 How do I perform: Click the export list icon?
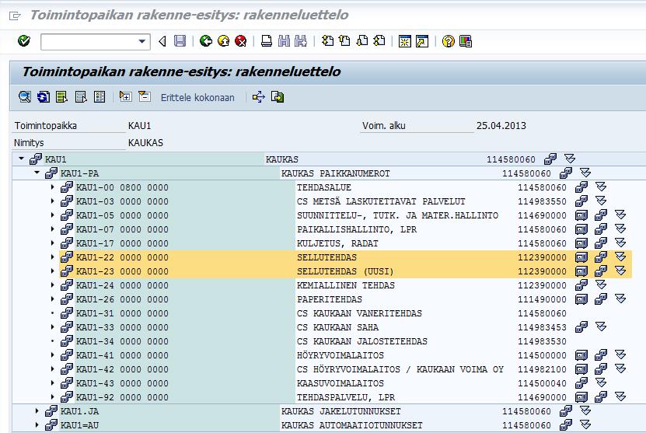point(278,97)
